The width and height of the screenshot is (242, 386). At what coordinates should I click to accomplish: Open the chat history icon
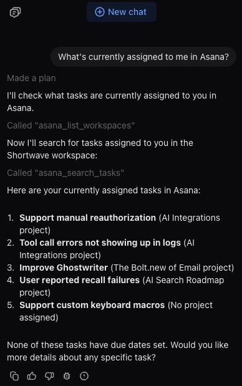[15, 12]
